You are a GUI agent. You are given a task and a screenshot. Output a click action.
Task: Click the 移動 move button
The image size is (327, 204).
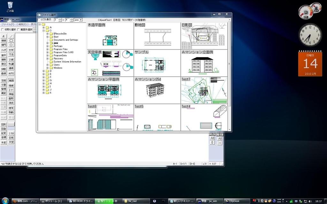click(11, 112)
